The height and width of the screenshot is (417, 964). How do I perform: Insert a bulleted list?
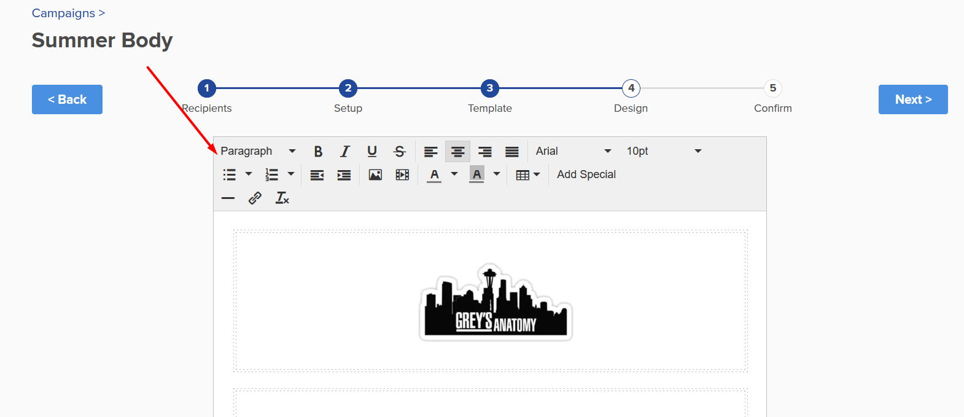click(x=230, y=174)
